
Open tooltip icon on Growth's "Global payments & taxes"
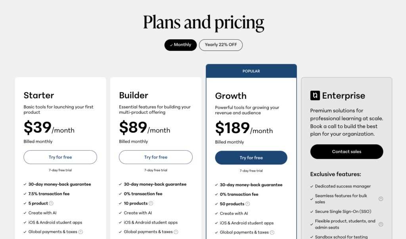[x=272, y=231]
